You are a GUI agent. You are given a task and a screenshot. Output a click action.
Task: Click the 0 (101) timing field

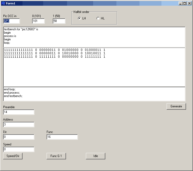38,21
